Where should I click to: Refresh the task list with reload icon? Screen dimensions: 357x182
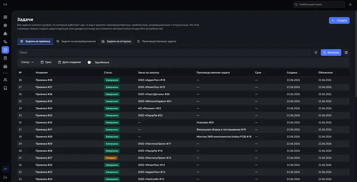[x=316, y=53]
